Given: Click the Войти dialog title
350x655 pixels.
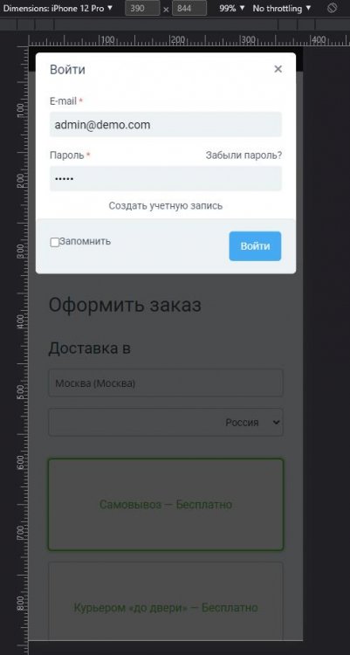Looking at the screenshot, I should point(68,69).
